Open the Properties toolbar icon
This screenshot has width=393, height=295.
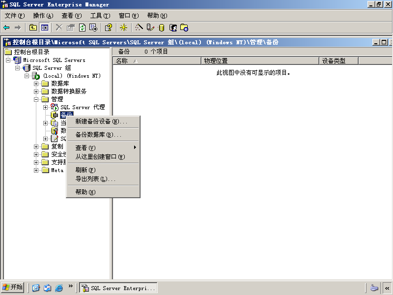71,28
